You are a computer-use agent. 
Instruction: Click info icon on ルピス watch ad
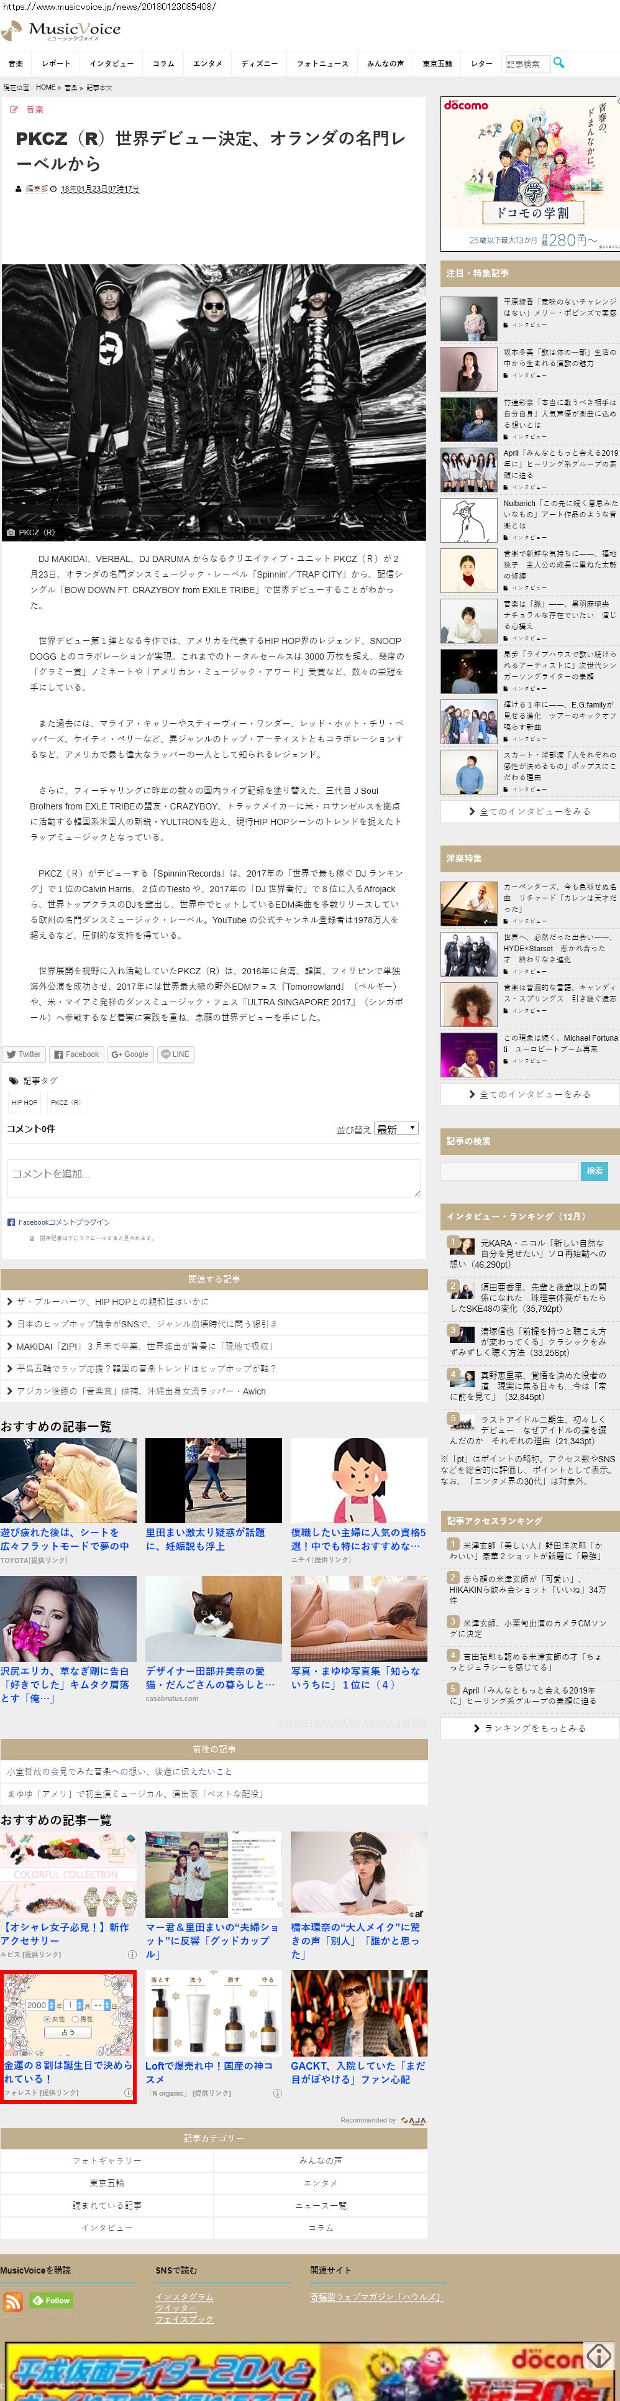pyautogui.click(x=131, y=1955)
